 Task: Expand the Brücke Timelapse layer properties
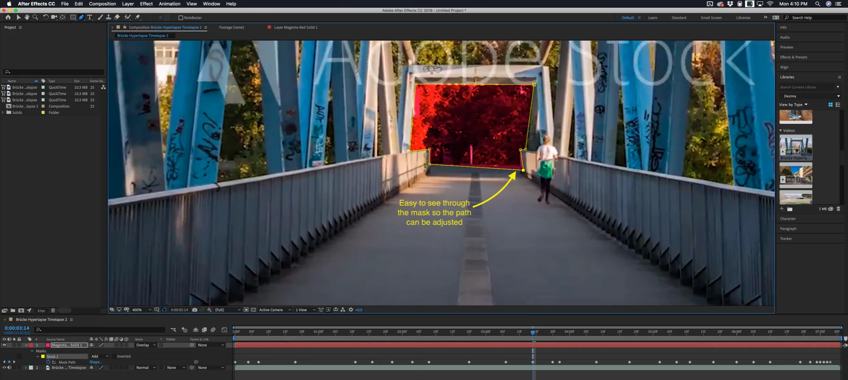[26, 368]
